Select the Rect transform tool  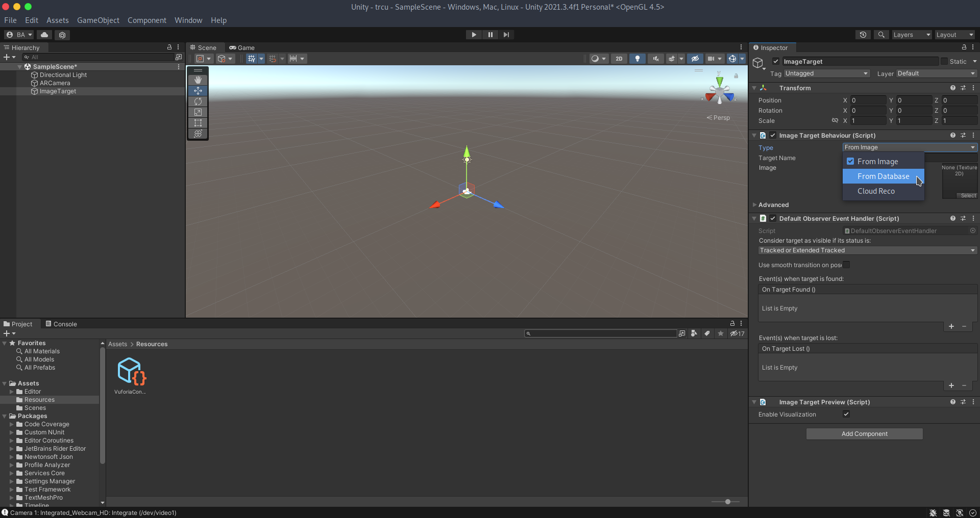tap(198, 123)
